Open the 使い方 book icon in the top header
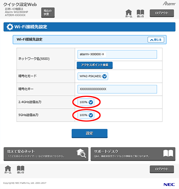179x189 pixels. click(140, 13)
